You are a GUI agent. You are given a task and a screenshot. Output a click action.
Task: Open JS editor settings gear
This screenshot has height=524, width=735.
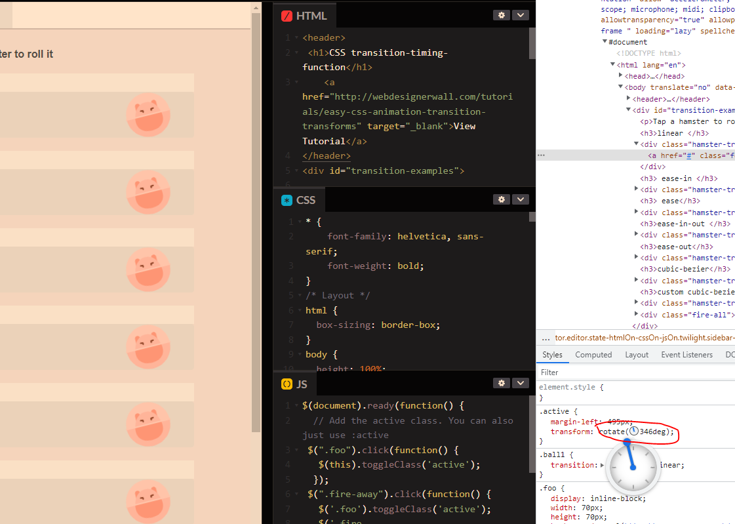click(x=502, y=383)
